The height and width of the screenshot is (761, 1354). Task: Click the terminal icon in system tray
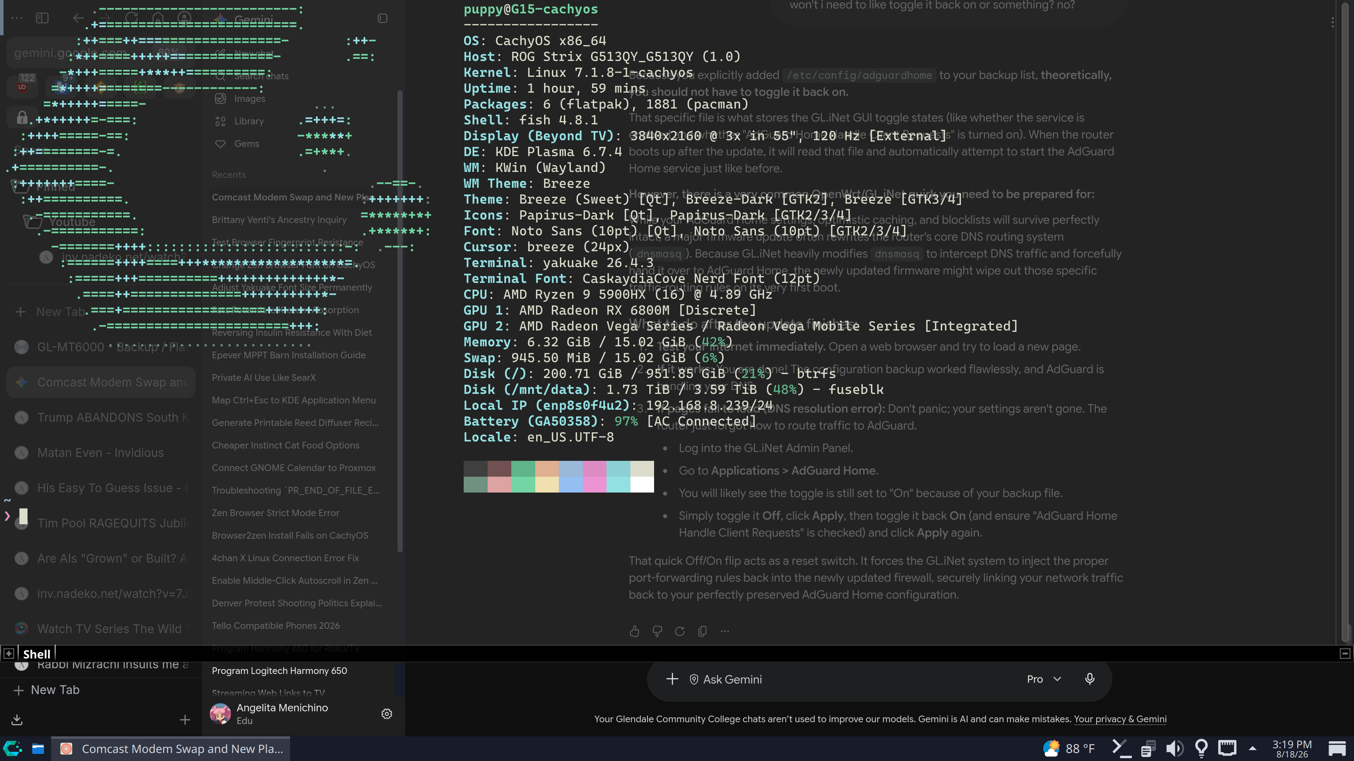pos(1121,748)
